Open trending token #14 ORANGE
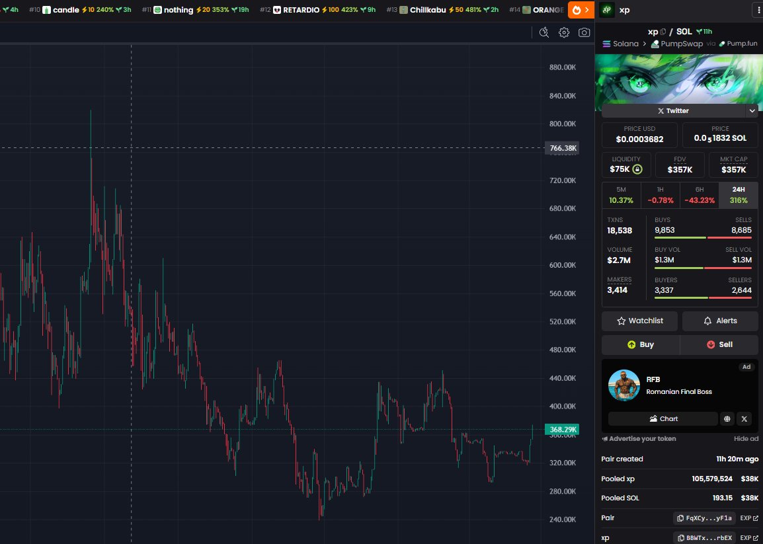The image size is (763, 544). pyautogui.click(x=538, y=10)
